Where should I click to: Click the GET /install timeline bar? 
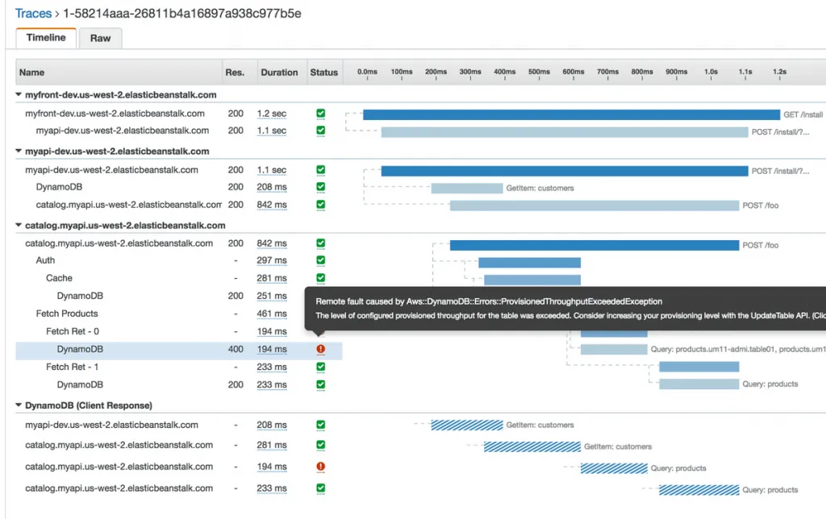pyautogui.click(x=571, y=114)
